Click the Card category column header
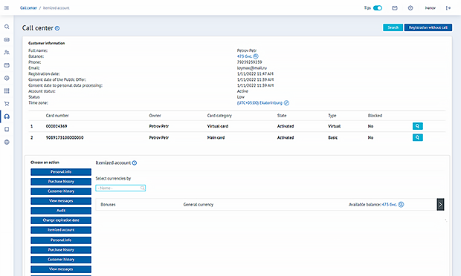461x276 pixels. 219,116
